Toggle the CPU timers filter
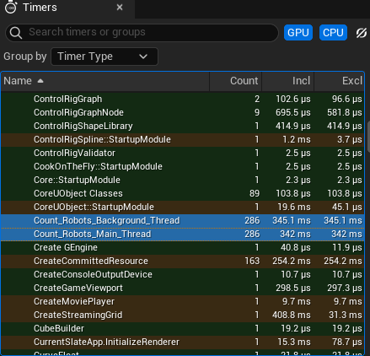The image size is (370, 356). point(333,33)
